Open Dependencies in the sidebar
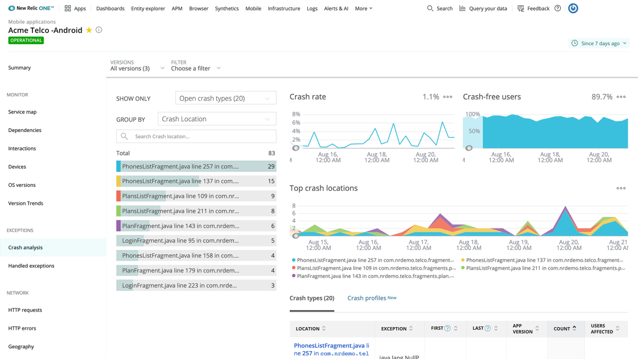The image size is (638, 359). click(x=25, y=130)
